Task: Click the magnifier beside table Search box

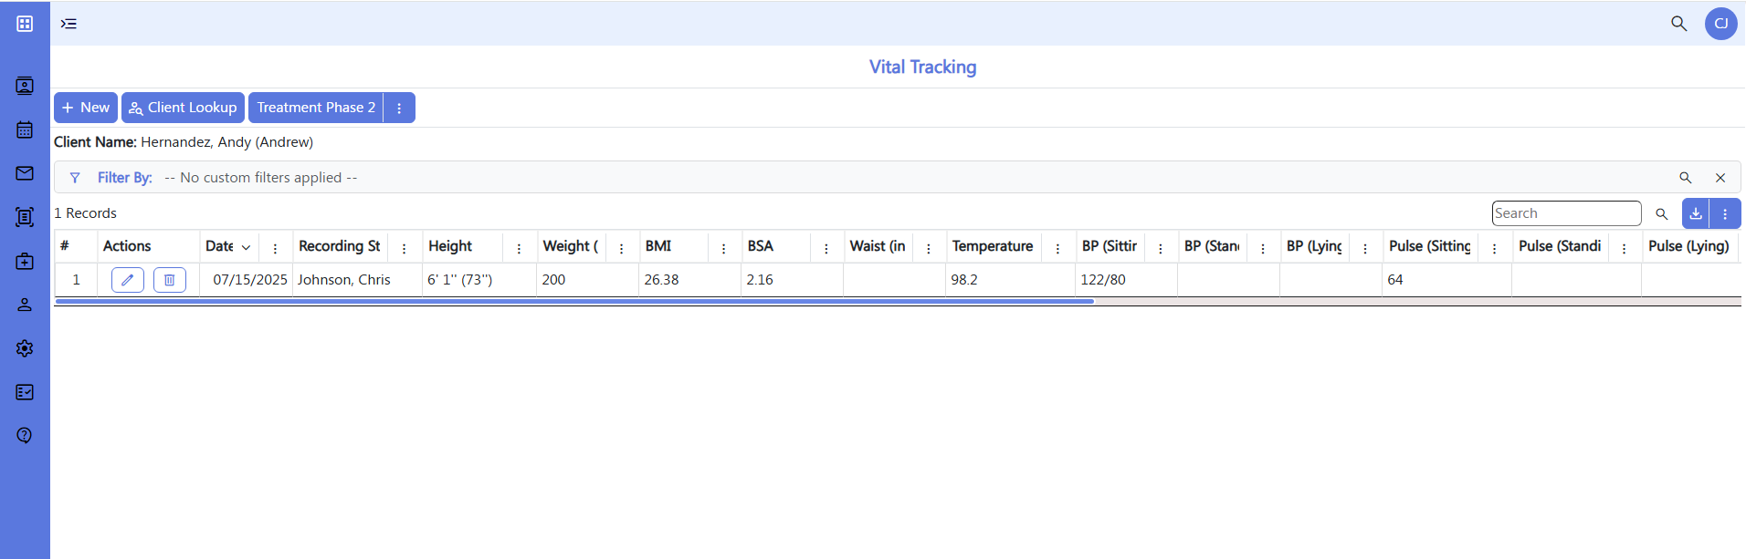Action: click(1662, 213)
